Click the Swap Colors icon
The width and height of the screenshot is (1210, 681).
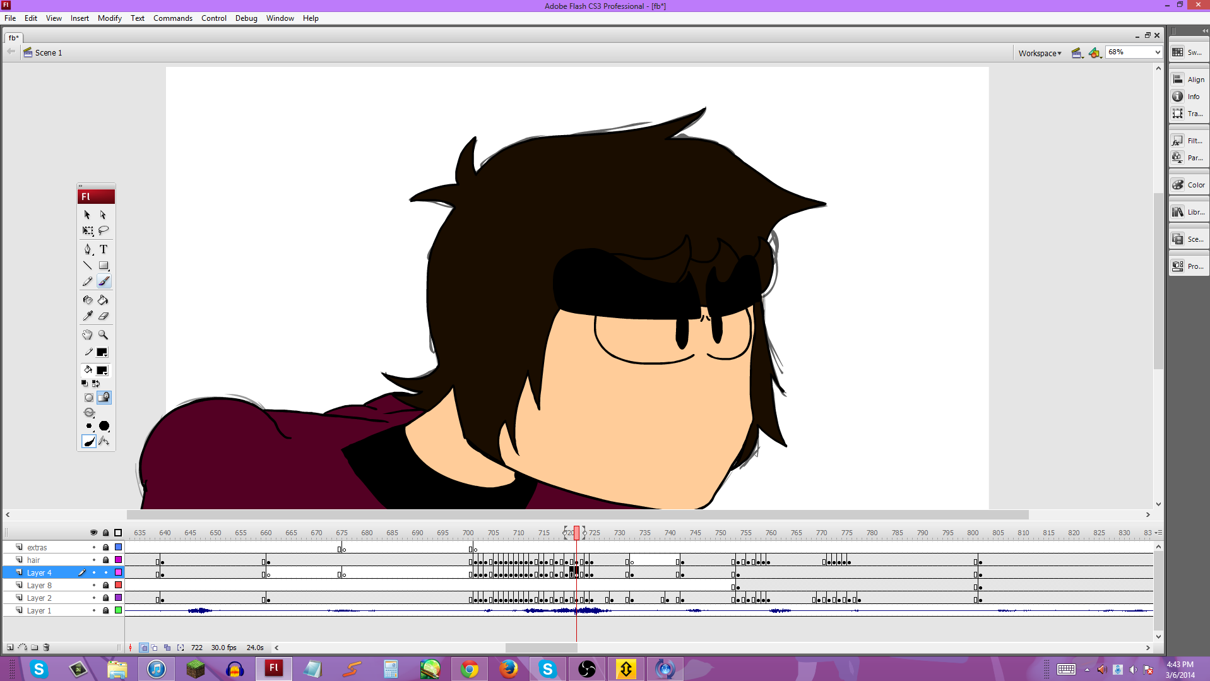tap(96, 384)
